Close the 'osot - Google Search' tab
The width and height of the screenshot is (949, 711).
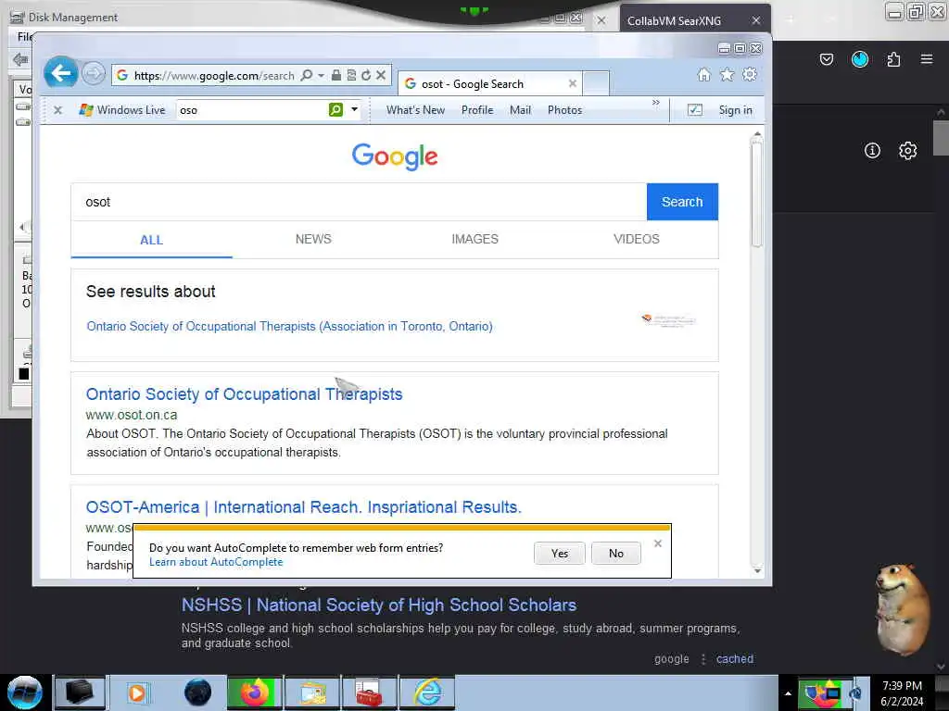coord(572,83)
